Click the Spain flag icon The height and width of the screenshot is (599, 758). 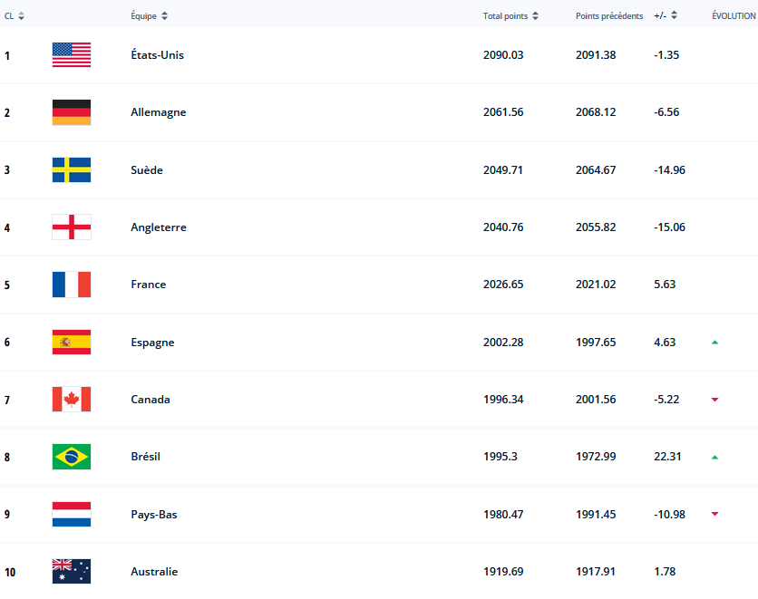tap(72, 343)
